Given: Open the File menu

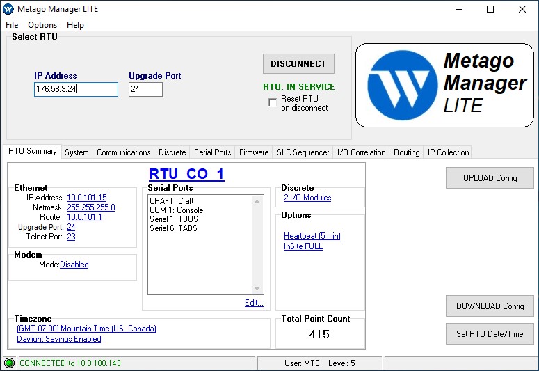Looking at the screenshot, I should [x=12, y=25].
